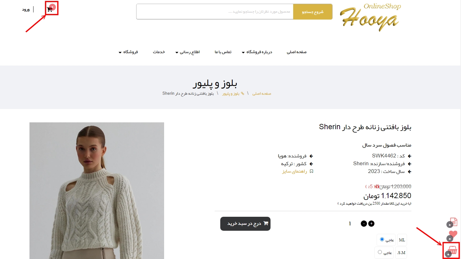Expand the فروشگاه dropdown menu
The image size is (461, 259).
(128, 52)
